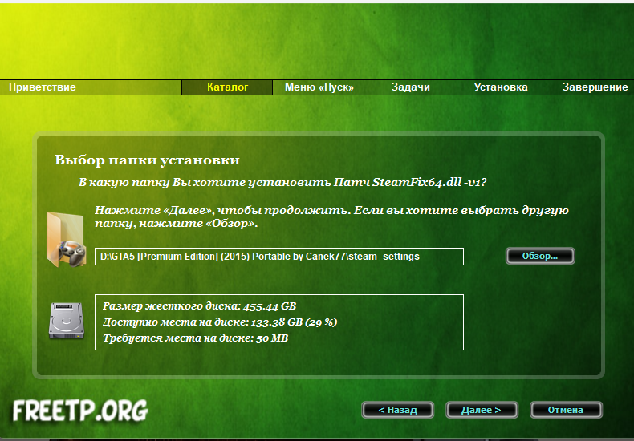Open the Меню «Пуск» step tab

319,87
